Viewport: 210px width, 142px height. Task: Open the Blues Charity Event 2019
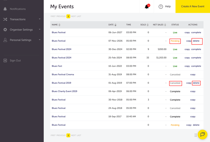65,91
